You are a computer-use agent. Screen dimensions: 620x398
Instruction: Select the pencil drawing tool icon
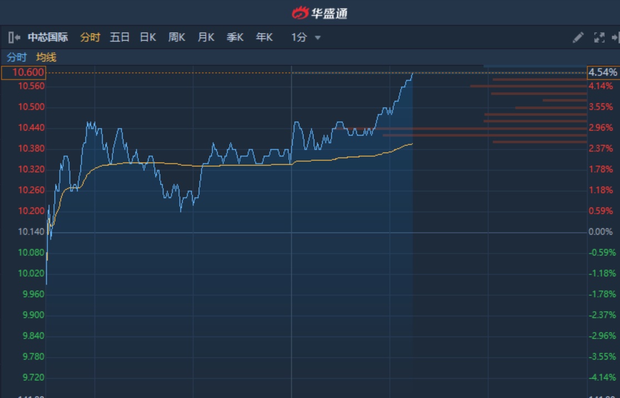pyautogui.click(x=578, y=38)
